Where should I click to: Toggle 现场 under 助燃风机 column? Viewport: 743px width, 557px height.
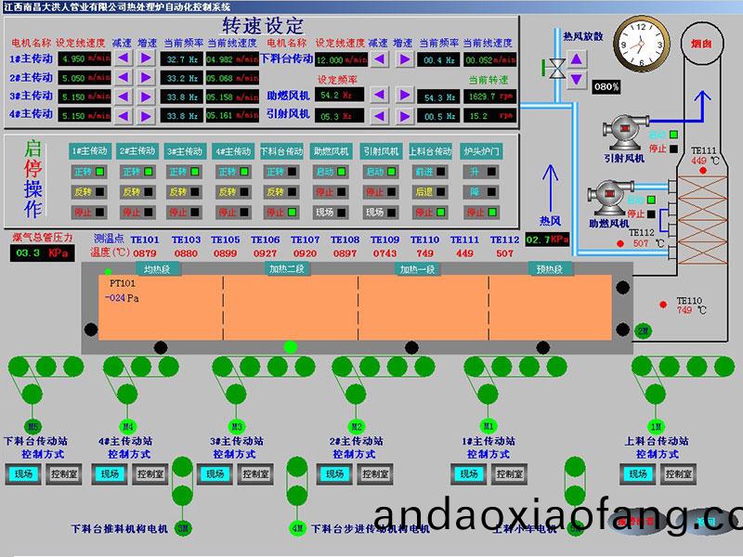coord(331,213)
